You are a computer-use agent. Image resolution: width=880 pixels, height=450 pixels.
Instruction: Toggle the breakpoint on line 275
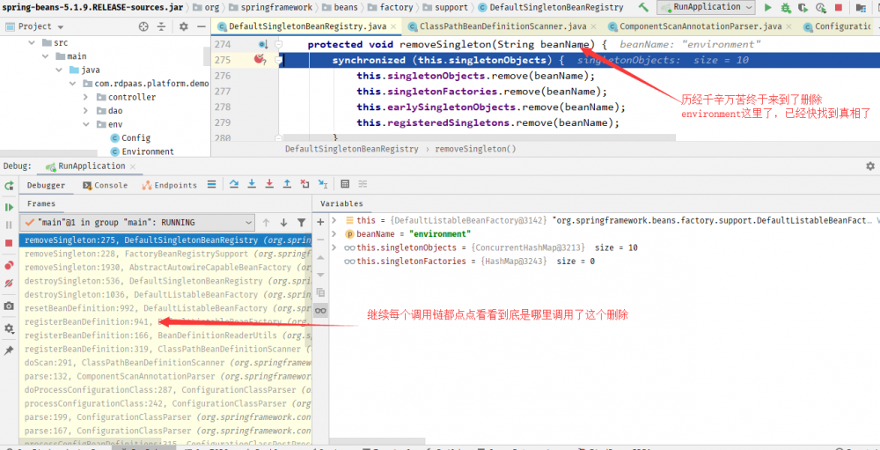(x=259, y=59)
